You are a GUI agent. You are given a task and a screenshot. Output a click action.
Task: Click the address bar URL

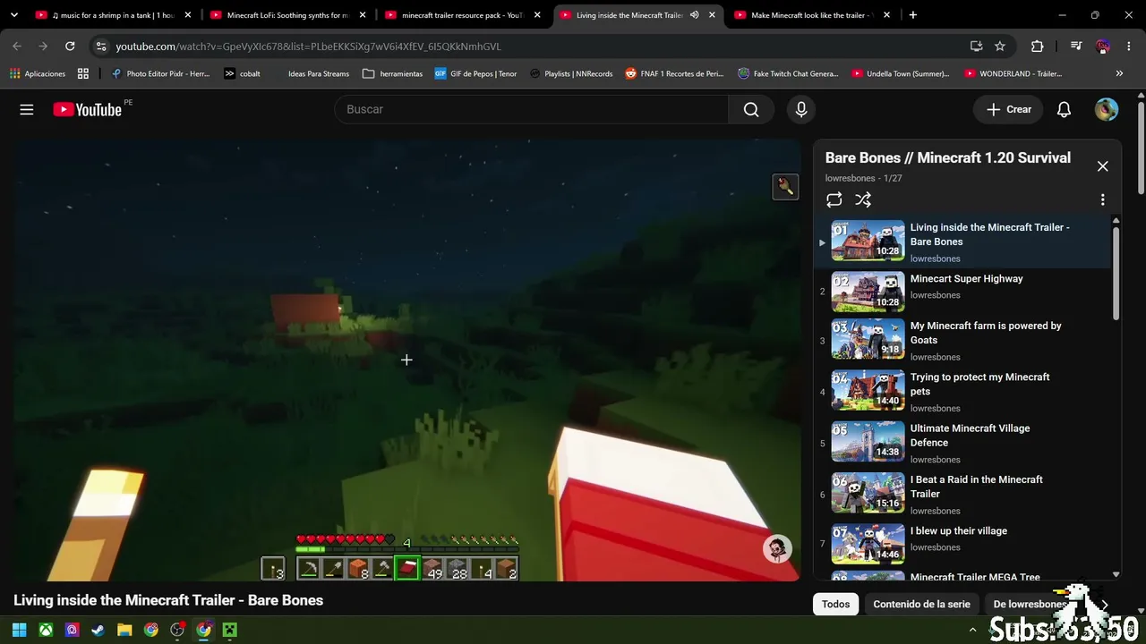pos(309,47)
